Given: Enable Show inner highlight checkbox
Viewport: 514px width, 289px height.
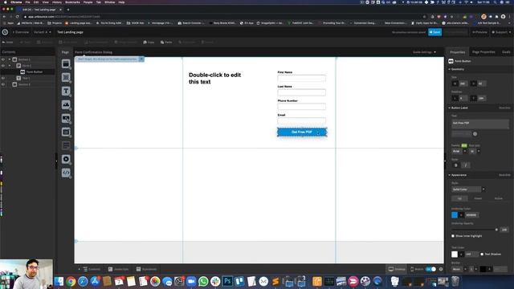Looking at the screenshot, I should point(453,236).
